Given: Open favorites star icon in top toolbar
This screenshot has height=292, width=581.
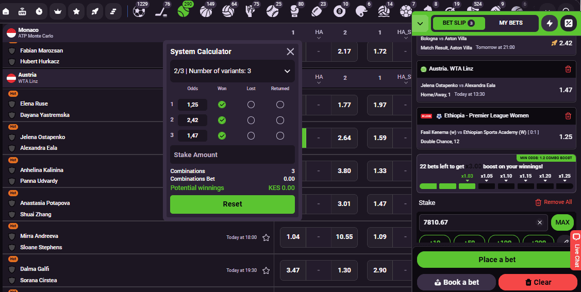Looking at the screenshot, I should click(x=76, y=11).
